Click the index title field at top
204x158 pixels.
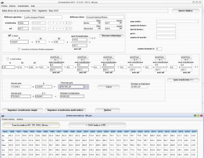coord(85,11)
